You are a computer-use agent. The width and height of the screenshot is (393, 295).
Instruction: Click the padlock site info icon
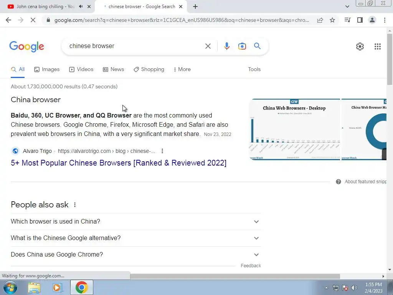48,20
